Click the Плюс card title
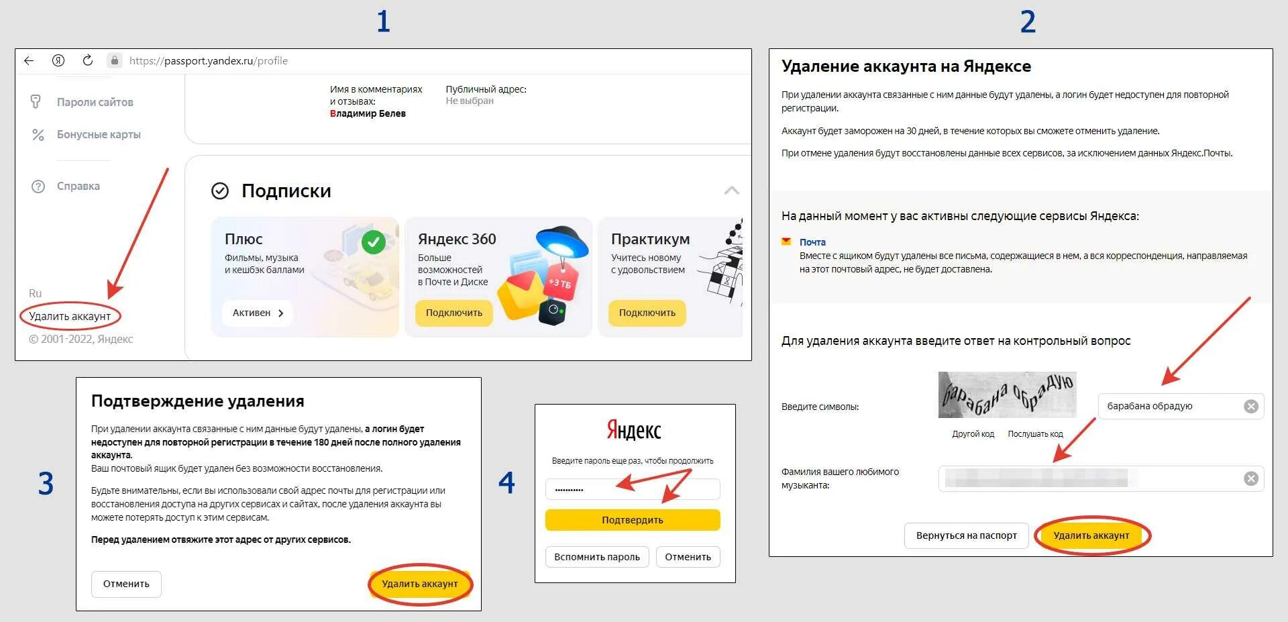Screen dimensions: 1288x622 pyautogui.click(x=244, y=239)
